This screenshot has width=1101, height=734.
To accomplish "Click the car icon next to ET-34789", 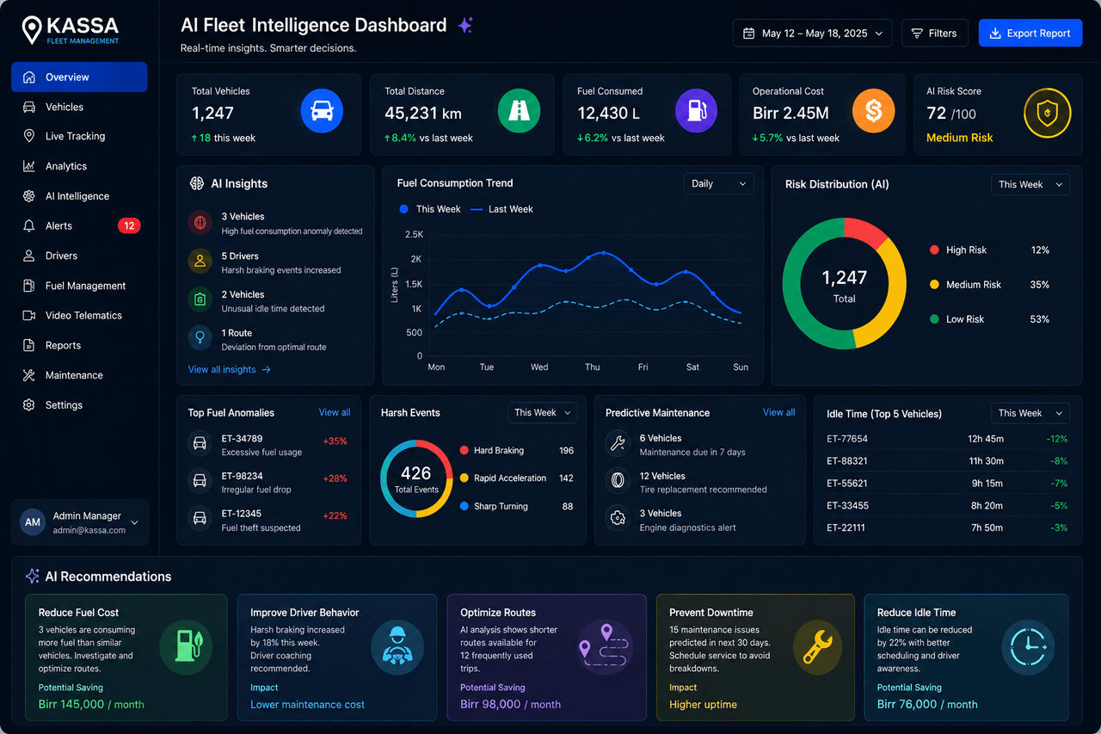I will coord(200,444).
